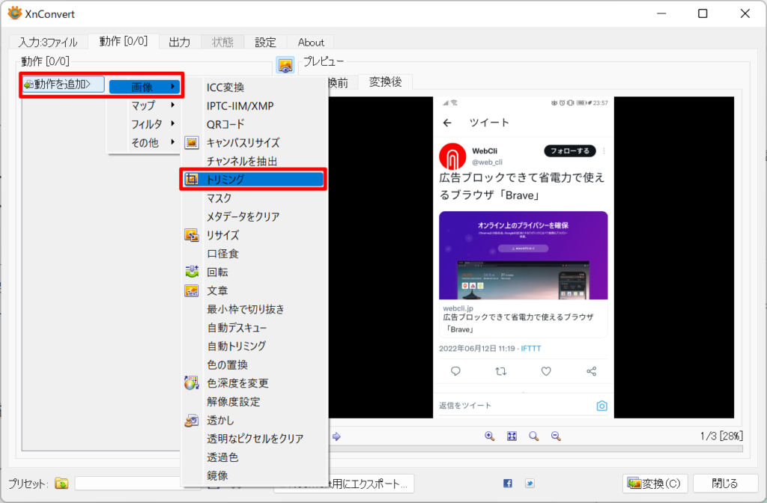Open the preset folder icon
This screenshot has height=503, width=767.
click(61, 484)
